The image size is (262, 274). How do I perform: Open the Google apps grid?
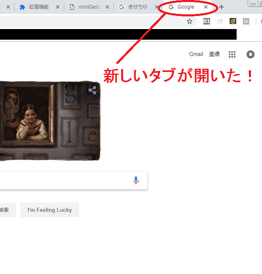(232, 54)
